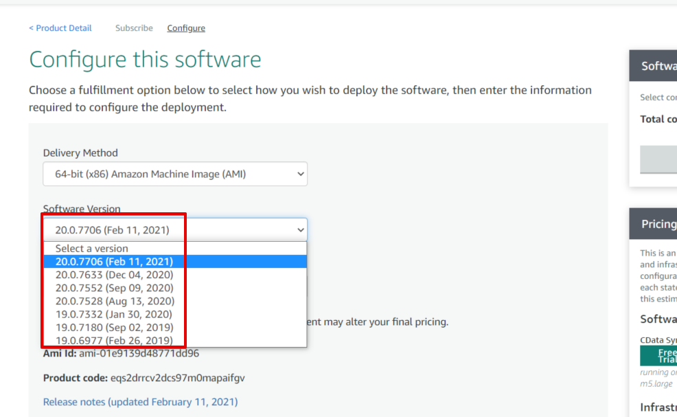Screen dimensions: 677x417
Task: Open the Subscribe step tab
Action: pyautogui.click(x=134, y=28)
